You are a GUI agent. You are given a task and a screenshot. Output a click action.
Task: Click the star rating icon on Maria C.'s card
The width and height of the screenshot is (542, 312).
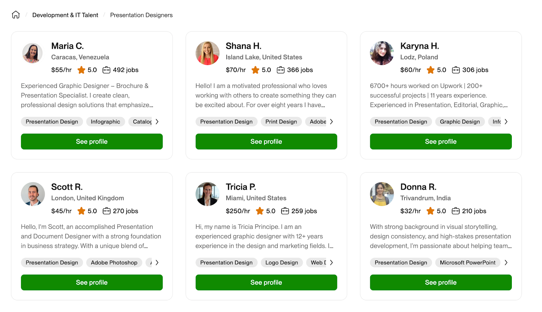[81, 70]
